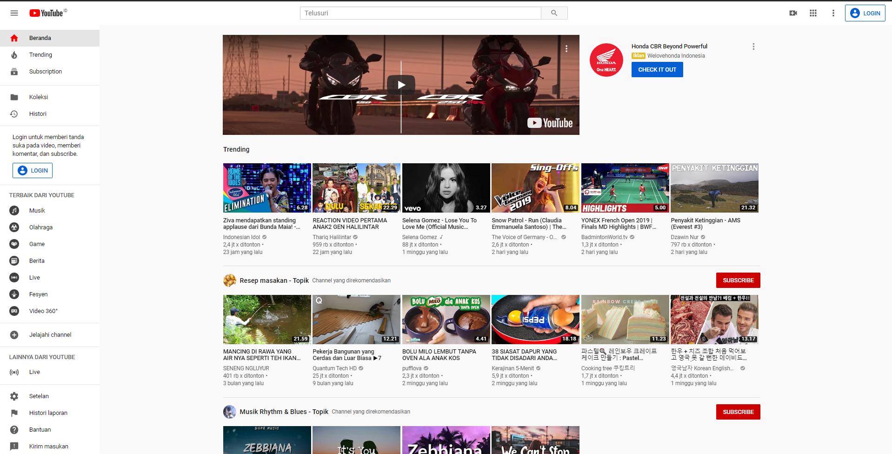
Task: Click the Koleksi folder icon
Action: click(x=14, y=97)
